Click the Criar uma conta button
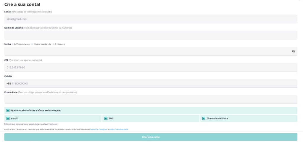 pyautogui.click(x=151, y=137)
